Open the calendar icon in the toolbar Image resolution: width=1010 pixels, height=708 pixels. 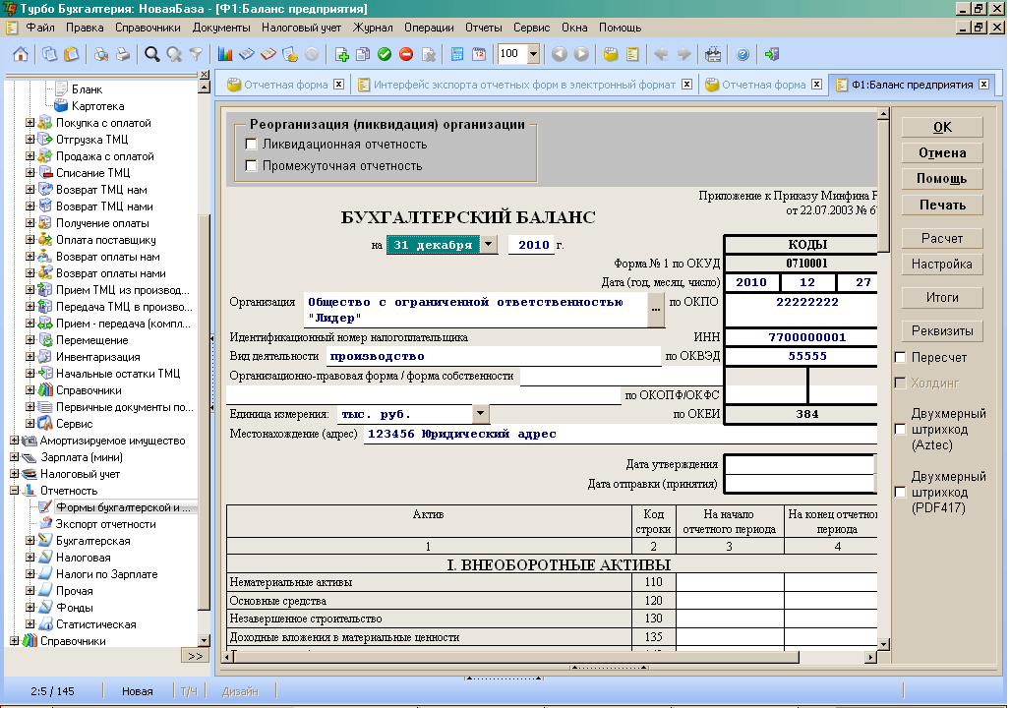tap(479, 54)
